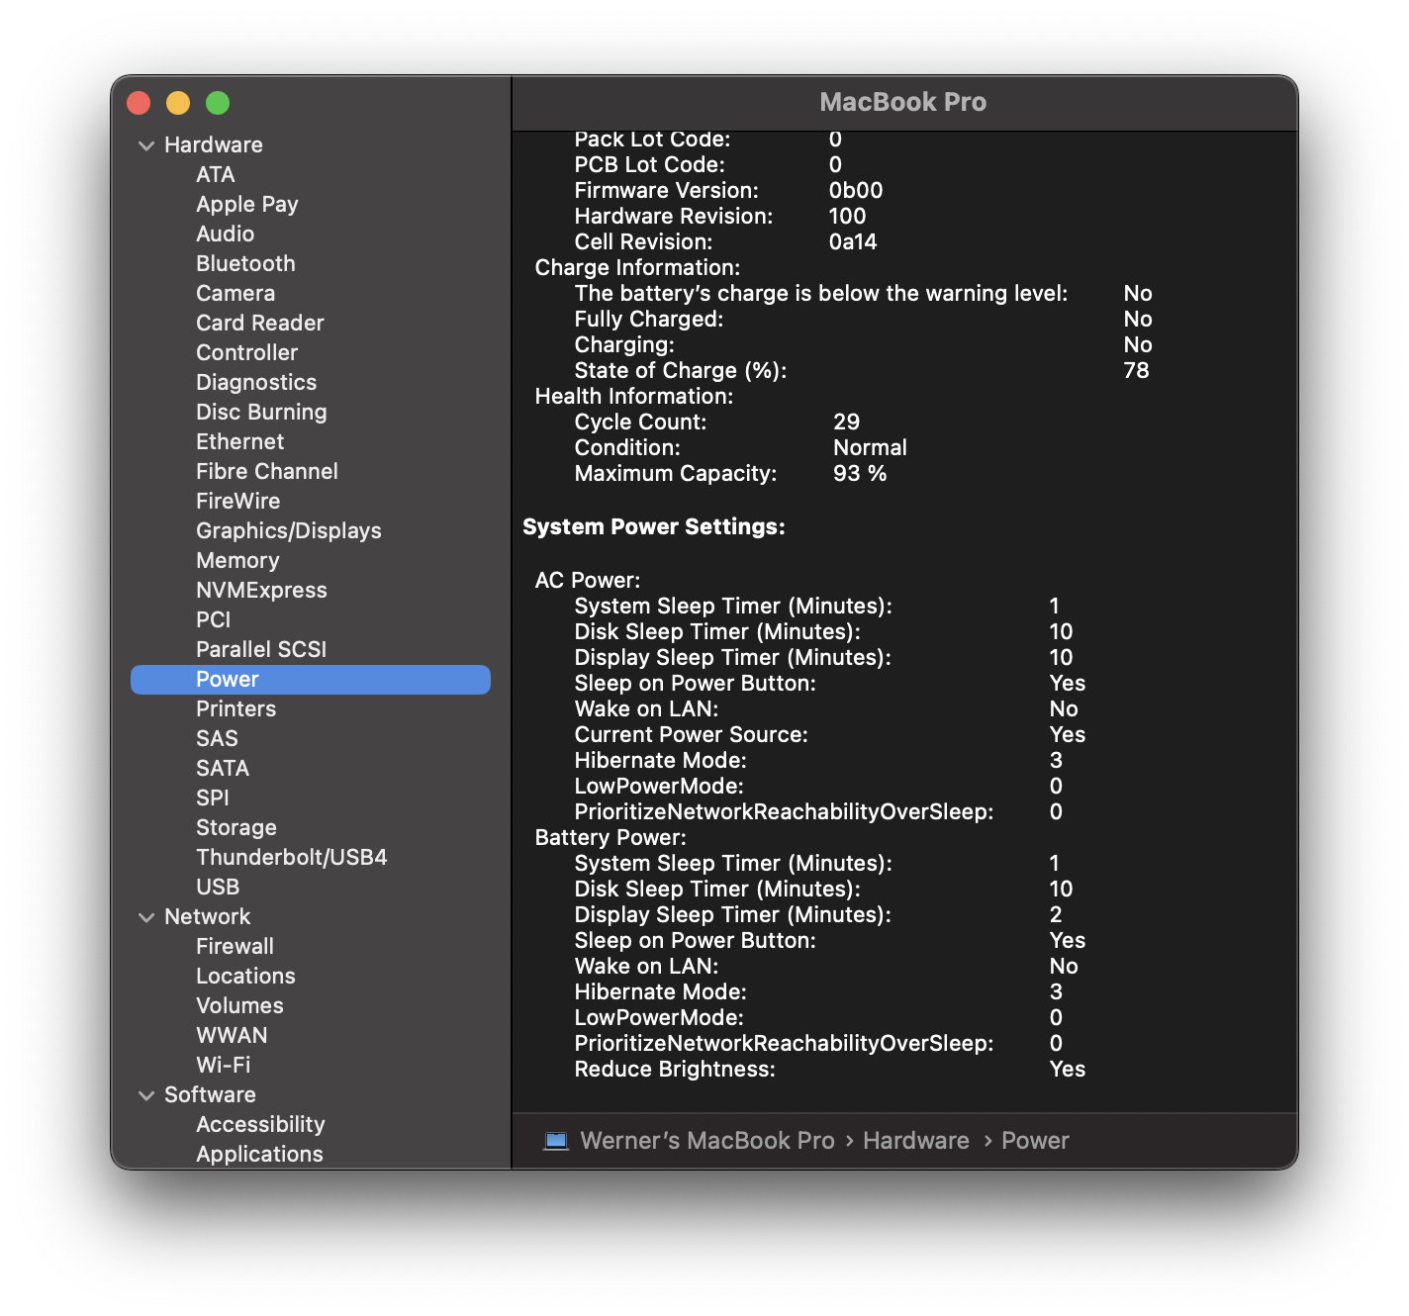Open the NVMExpress section
Image resolution: width=1409 pixels, height=1316 pixels.
[x=261, y=590]
